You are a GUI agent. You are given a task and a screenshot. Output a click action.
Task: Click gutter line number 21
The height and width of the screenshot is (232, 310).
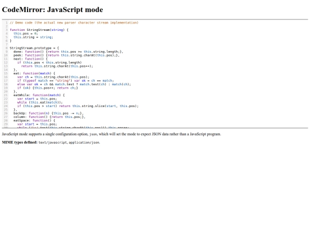(6, 95)
